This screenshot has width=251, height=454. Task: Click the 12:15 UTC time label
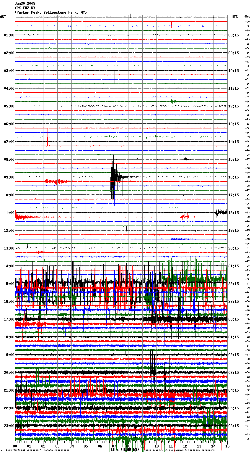[234, 106]
